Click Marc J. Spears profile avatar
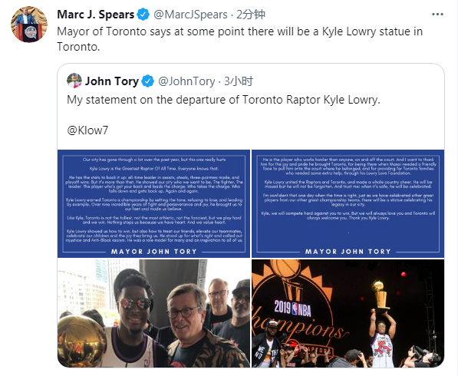 coord(29,25)
